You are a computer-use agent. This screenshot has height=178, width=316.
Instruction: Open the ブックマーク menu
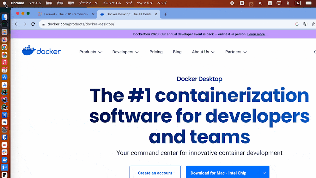[88, 3]
